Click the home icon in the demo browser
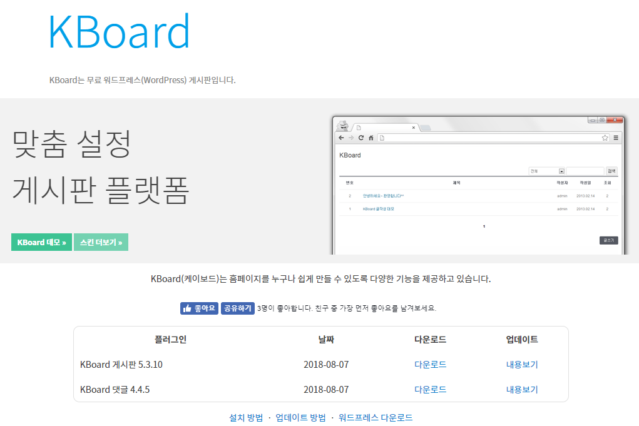Viewport: 639px width, 426px height. [x=371, y=138]
